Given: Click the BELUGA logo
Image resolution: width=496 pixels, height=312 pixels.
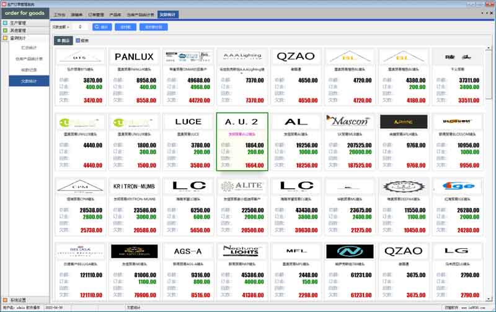Looking at the screenshot, I should pos(81,251).
